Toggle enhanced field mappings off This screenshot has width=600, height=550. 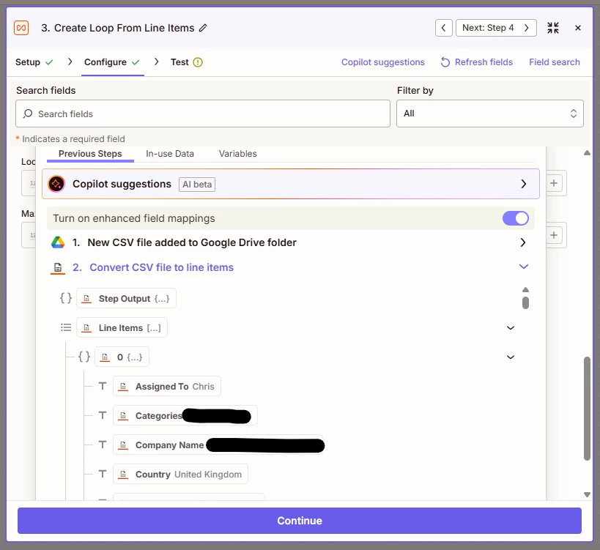pos(515,218)
